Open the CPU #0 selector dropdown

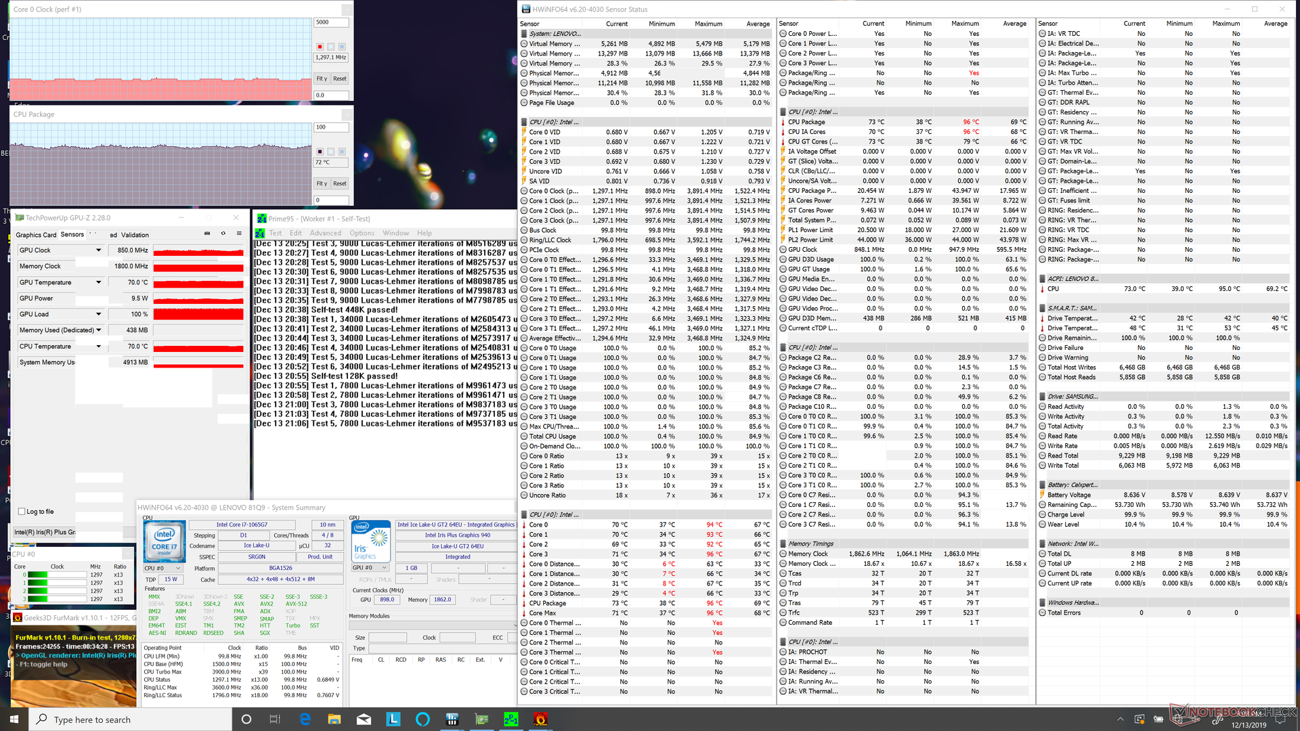click(x=162, y=568)
